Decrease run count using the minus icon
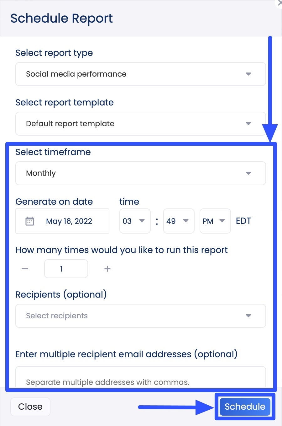This screenshot has height=426, width=282. [x=25, y=269]
